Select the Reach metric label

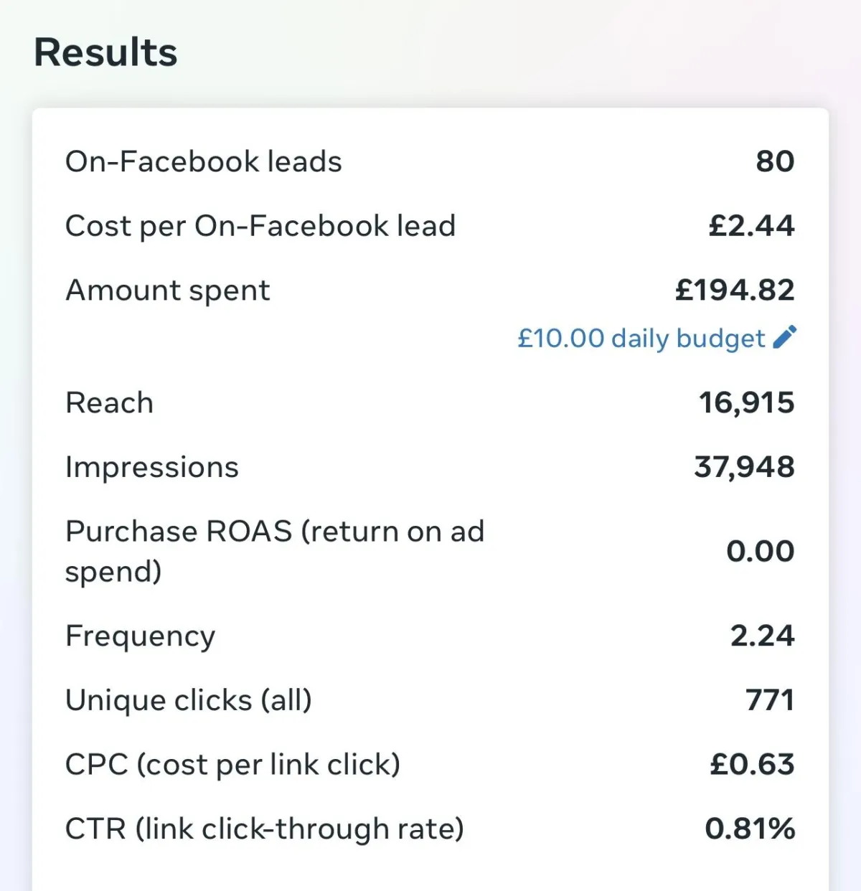tap(109, 402)
